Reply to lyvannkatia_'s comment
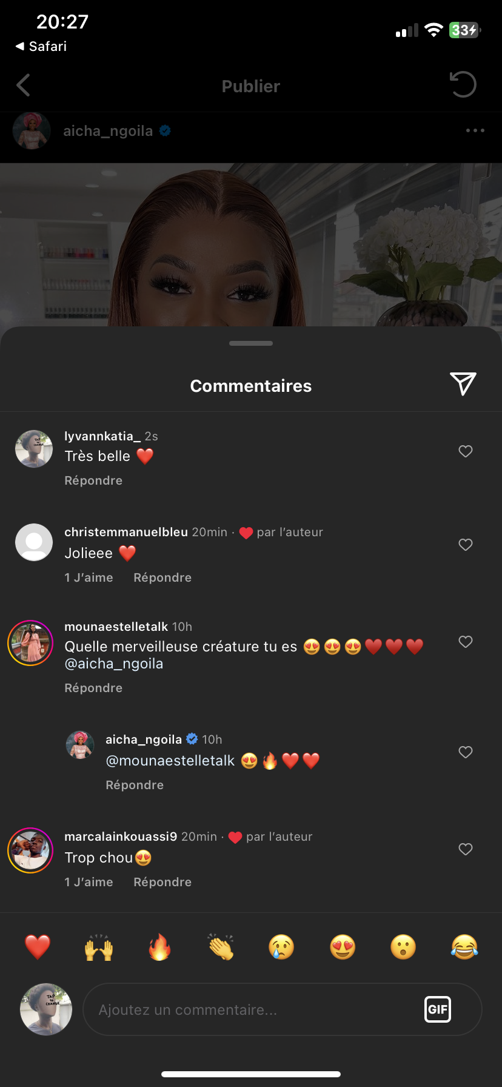 (x=93, y=480)
